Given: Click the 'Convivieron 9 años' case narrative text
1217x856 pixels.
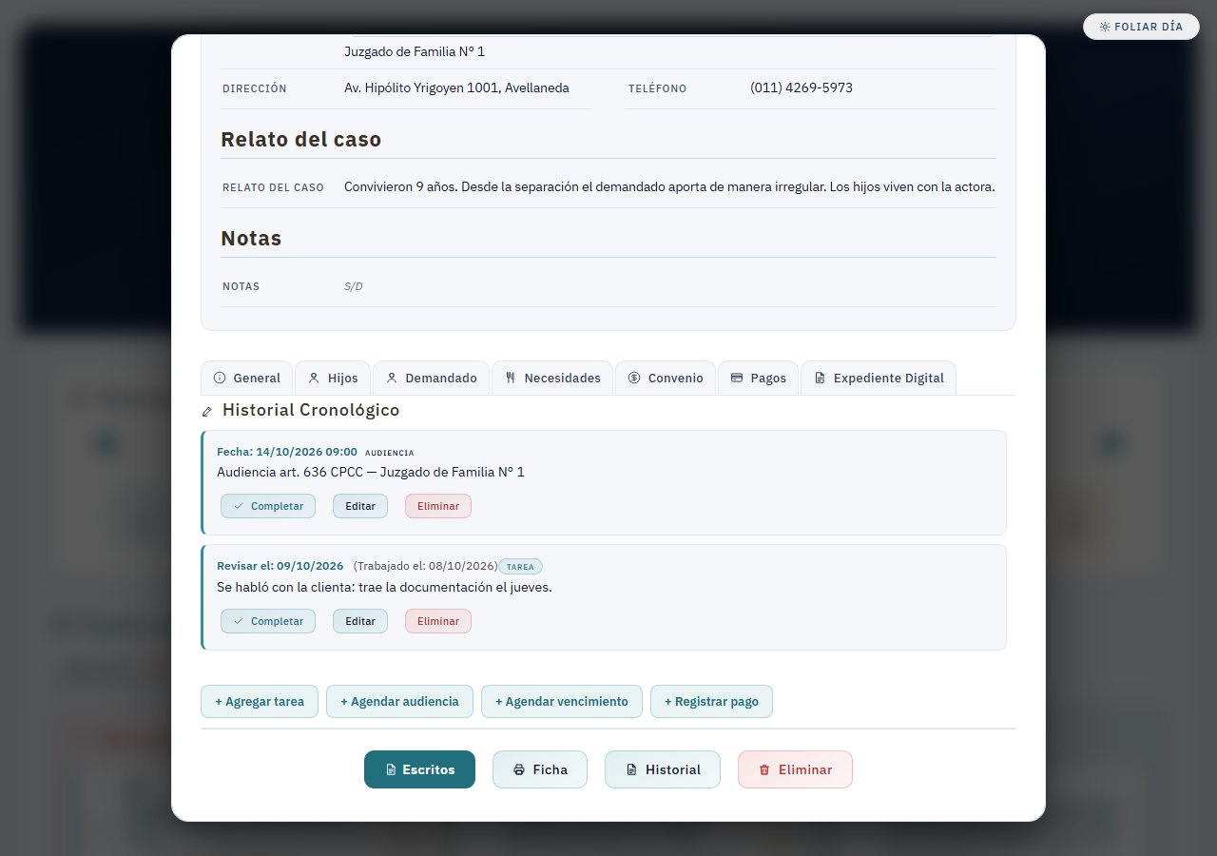Looking at the screenshot, I should click(669, 186).
